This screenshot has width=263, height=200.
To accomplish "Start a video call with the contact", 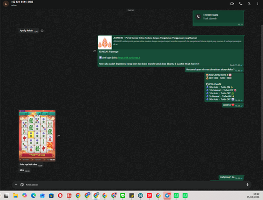I will pyautogui.click(x=232, y=4).
